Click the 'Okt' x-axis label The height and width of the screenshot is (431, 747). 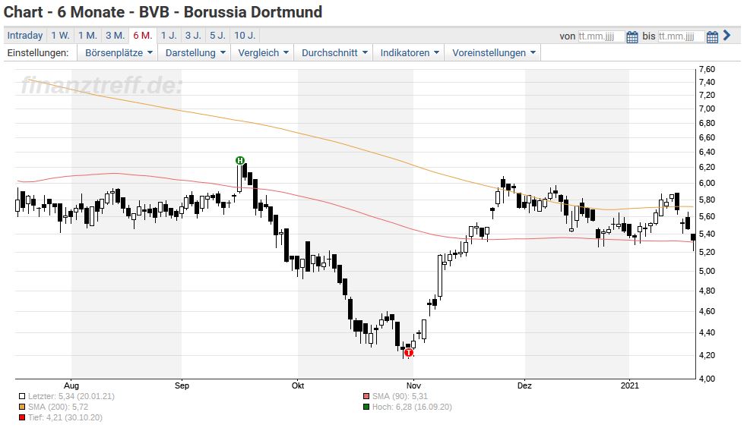click(x=298, y=385)
